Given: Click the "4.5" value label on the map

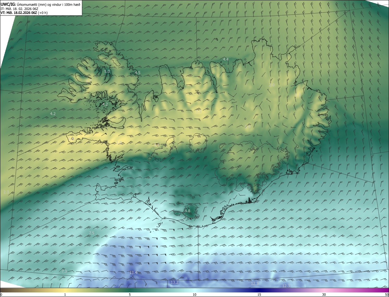Looking at the screenshot, I should [138, 73].
